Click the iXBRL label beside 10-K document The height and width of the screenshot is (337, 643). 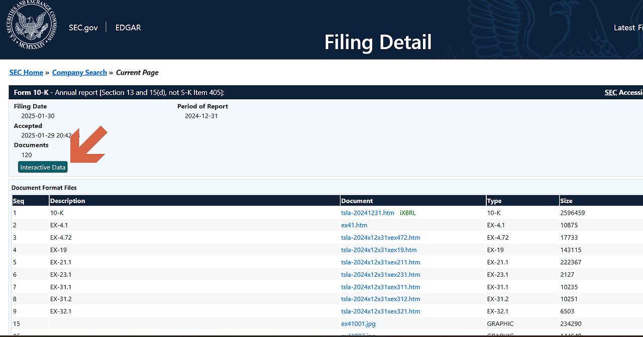408,213
